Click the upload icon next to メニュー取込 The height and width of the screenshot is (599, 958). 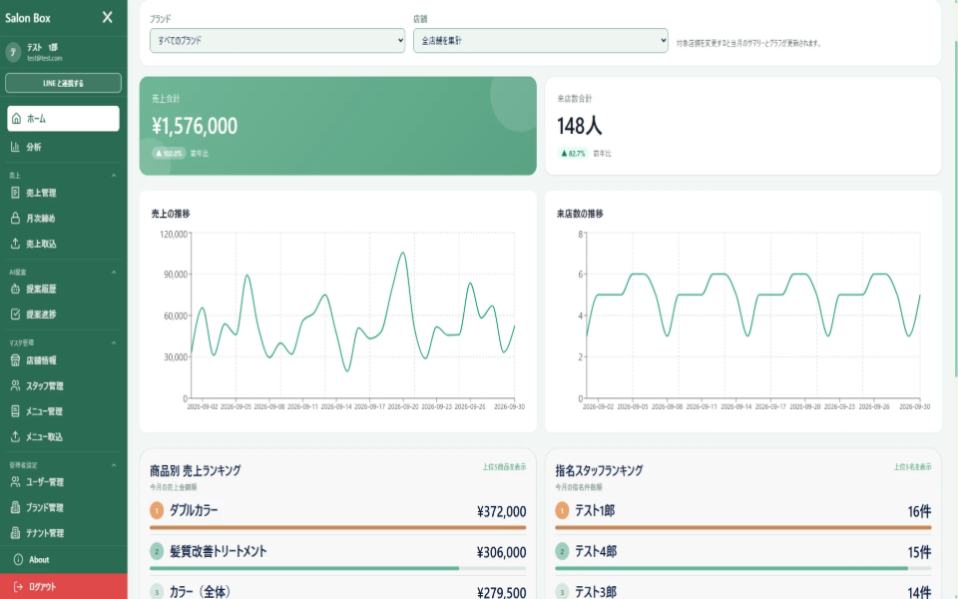coord(15,436)
